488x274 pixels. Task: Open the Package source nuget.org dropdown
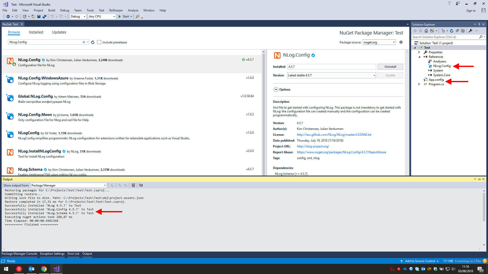[x=379, y=42]
